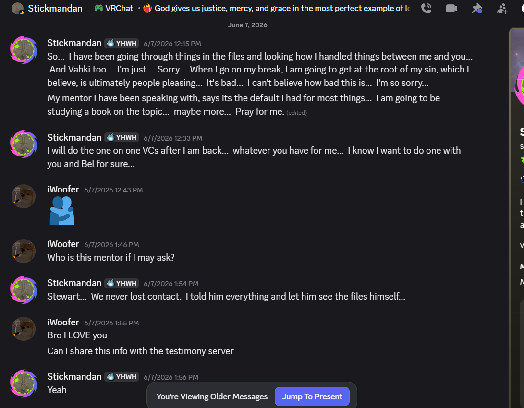Click the hugging people emoji from iWoofer
The width and height of the screenshot is (524, 408).
tap(62, 211)
